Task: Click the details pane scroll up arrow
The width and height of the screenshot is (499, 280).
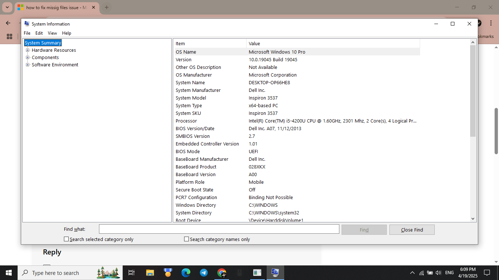Action: 473,42
